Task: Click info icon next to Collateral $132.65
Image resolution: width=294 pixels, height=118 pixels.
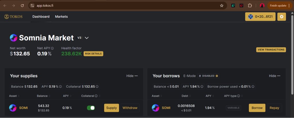Action: pos(97,87)
